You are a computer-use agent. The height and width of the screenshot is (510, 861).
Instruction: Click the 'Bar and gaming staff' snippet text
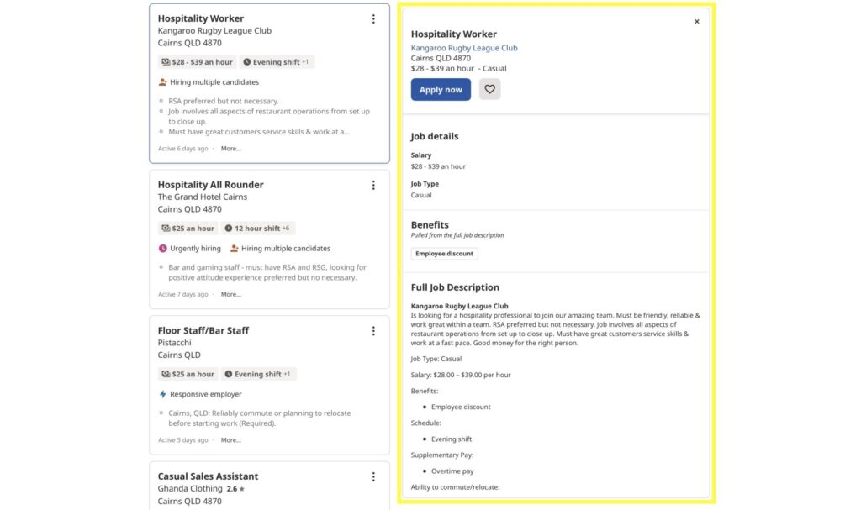click(267, 272)
